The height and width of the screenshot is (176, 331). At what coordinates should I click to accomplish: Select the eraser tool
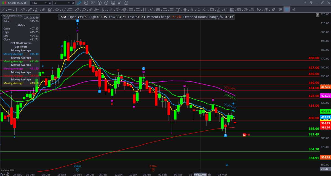coord(273,10)
